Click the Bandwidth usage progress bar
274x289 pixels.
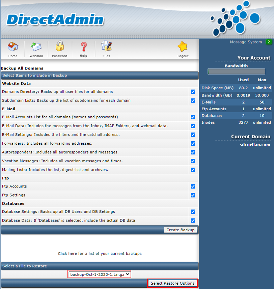(236, 71)
